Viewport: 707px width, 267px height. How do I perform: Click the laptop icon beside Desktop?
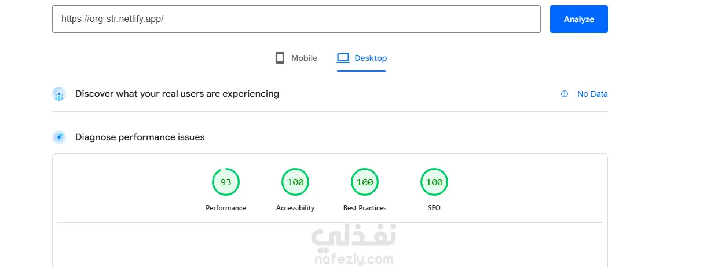(343, 58)
